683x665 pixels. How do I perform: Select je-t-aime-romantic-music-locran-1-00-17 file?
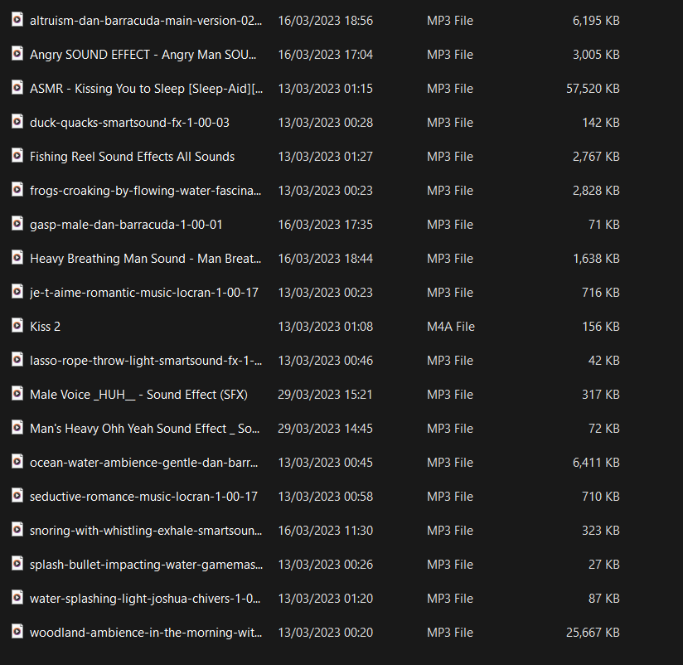[144, 293]
